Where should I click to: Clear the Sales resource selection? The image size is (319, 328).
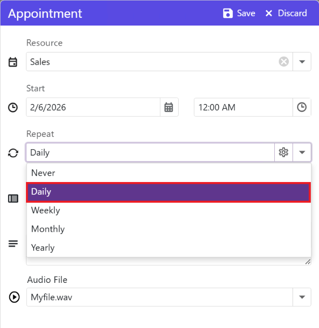[x=284, y=62]
